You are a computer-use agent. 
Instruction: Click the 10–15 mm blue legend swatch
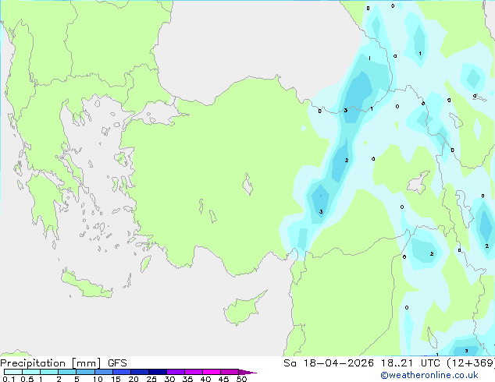pos(103,372)
